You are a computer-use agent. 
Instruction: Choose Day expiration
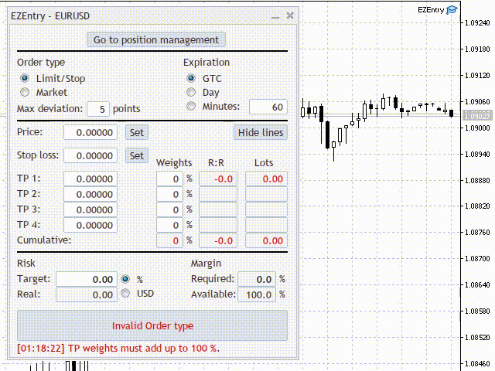191,92
